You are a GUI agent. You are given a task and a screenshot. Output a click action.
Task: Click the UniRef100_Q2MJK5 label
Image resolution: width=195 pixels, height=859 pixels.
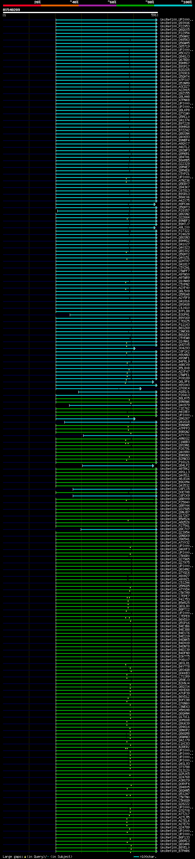175,774
